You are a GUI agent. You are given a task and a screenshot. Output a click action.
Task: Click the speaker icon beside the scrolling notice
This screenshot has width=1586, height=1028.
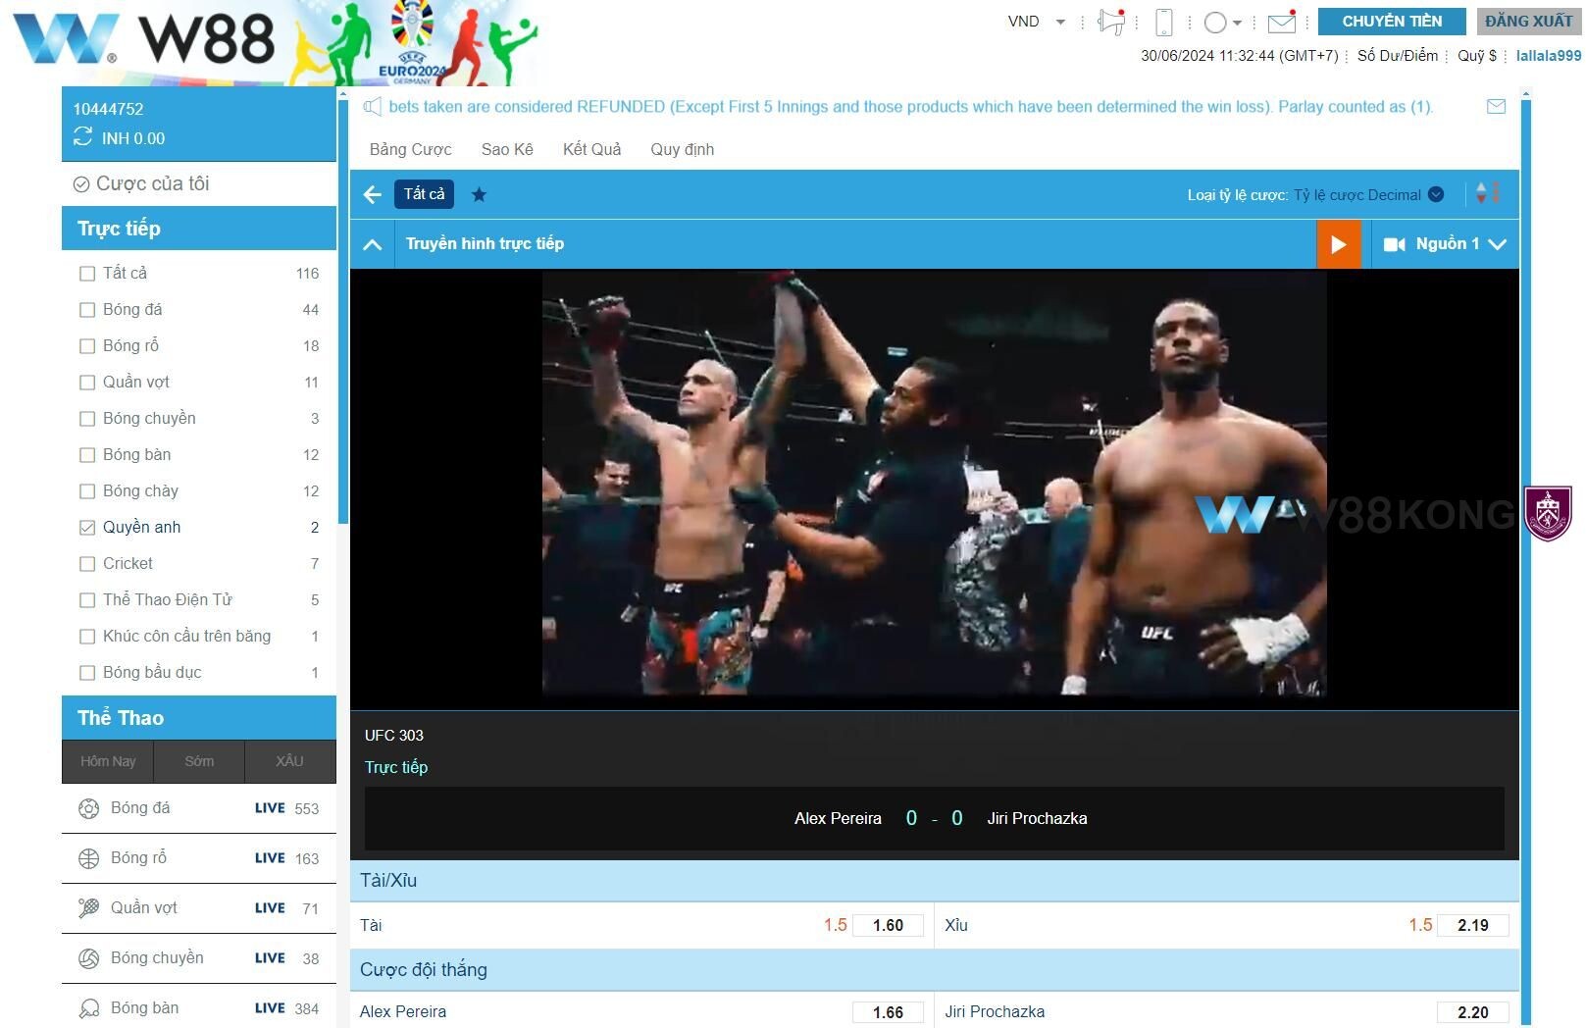tap(373, 107)
